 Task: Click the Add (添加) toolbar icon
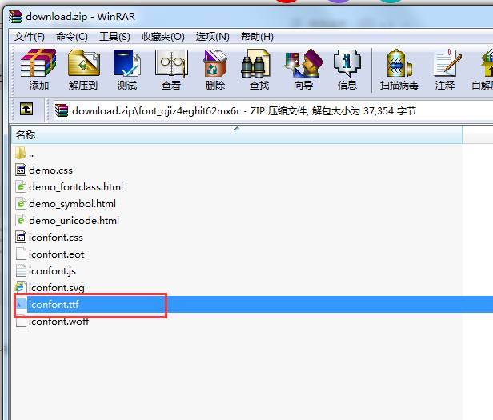(38, 63)
